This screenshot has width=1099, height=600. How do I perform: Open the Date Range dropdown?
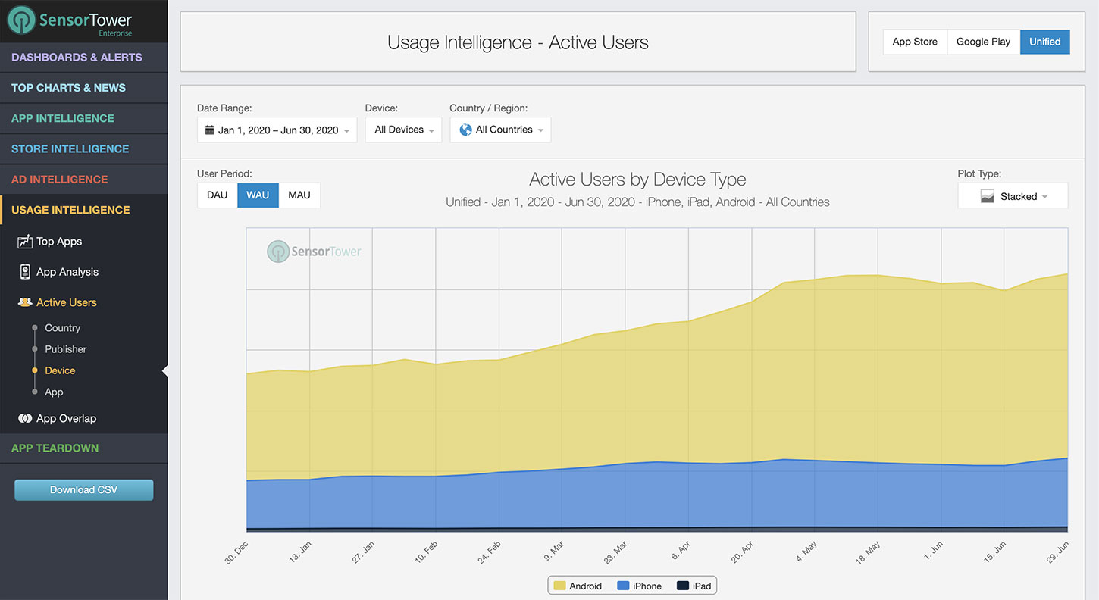pos(277,130)
